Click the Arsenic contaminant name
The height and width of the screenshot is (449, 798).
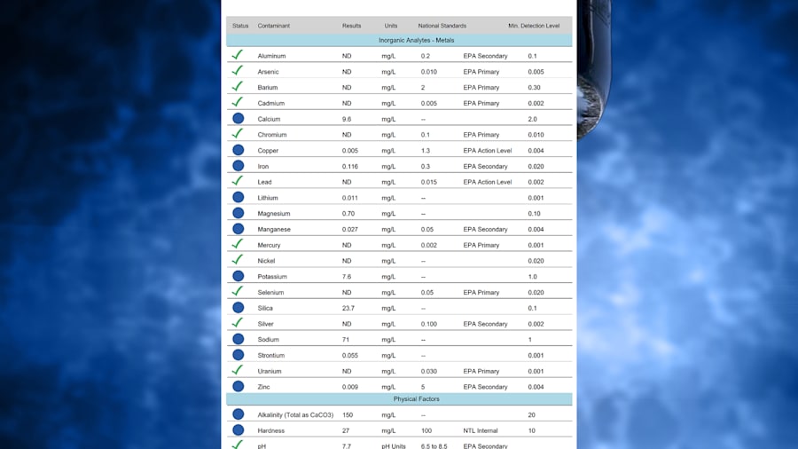(268, 72)
